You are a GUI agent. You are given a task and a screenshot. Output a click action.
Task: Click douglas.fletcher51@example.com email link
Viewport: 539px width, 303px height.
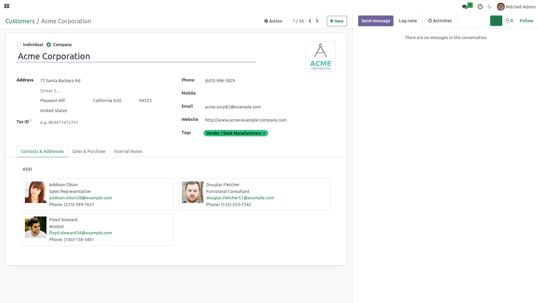point(240,198)
